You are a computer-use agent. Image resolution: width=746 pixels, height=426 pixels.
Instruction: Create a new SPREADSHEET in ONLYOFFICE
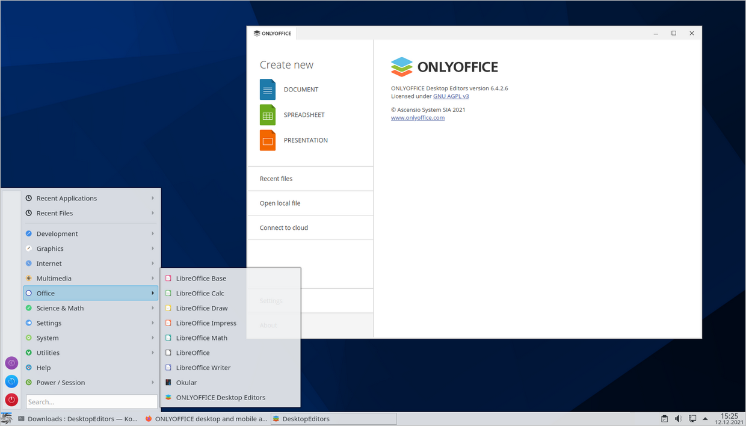[x=304, y=114]
